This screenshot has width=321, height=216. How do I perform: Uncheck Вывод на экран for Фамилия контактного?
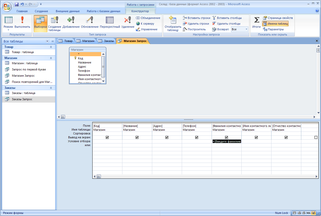pos(226,138)
